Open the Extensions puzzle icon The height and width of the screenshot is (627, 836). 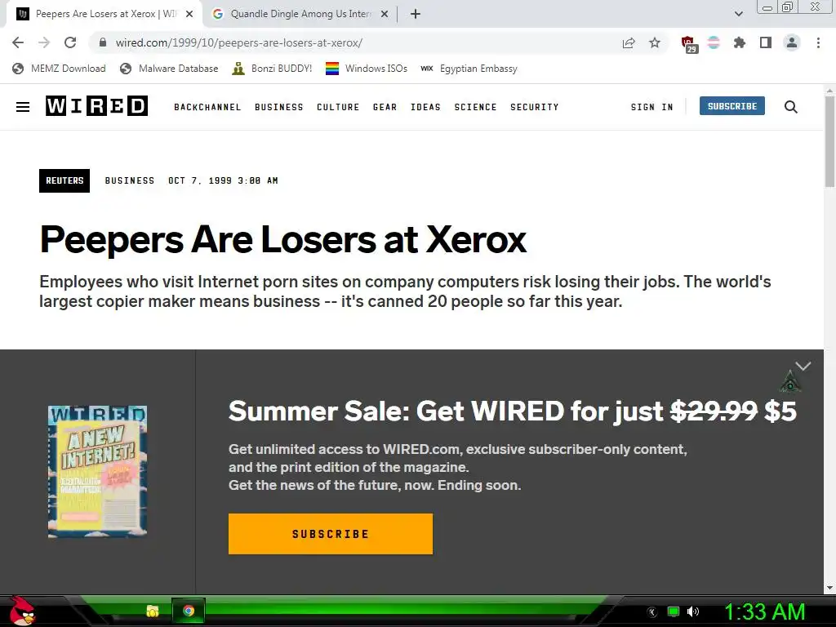(x=740, y=42)
